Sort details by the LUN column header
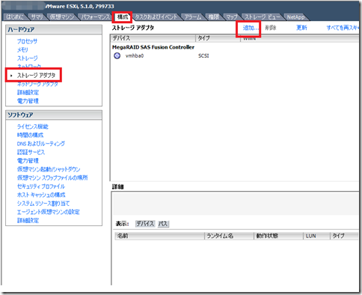The width and height of the screenshot is (362, 295). point(317,236)
